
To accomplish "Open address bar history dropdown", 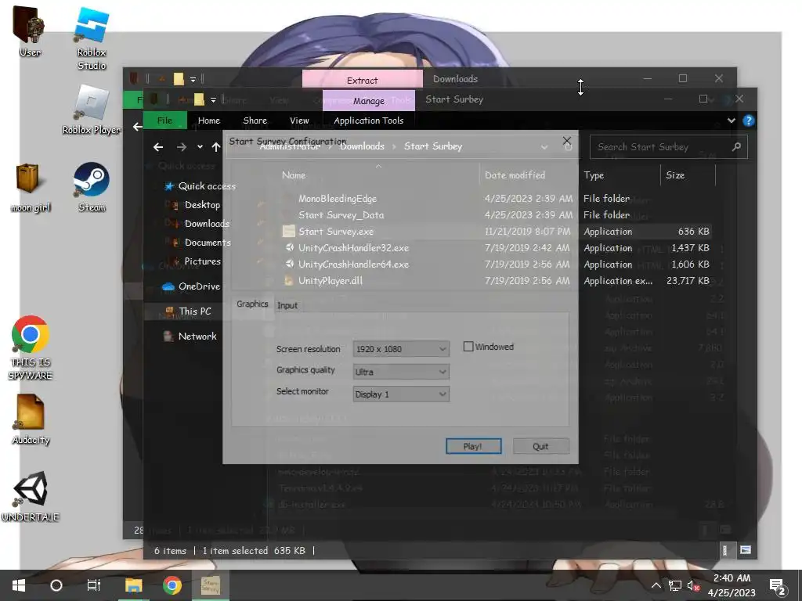I will pos(544,147).
